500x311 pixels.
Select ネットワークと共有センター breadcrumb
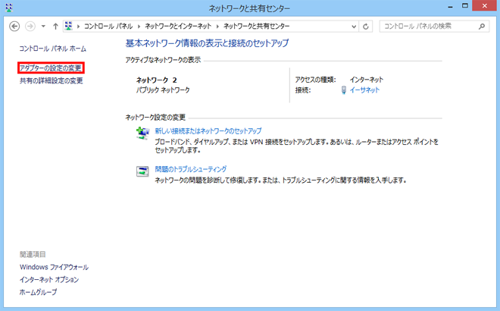pyautogui.click(x=256, y=27)
